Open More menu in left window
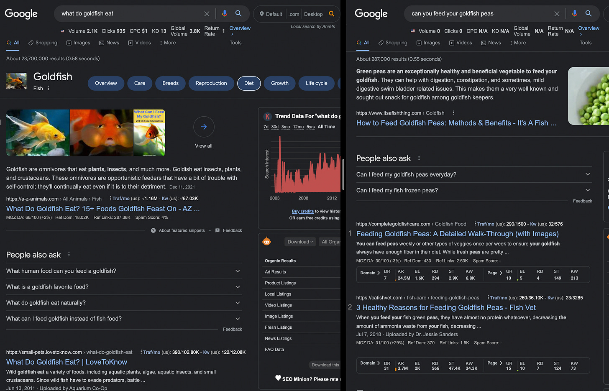609x391 pixels. point(168,43)
